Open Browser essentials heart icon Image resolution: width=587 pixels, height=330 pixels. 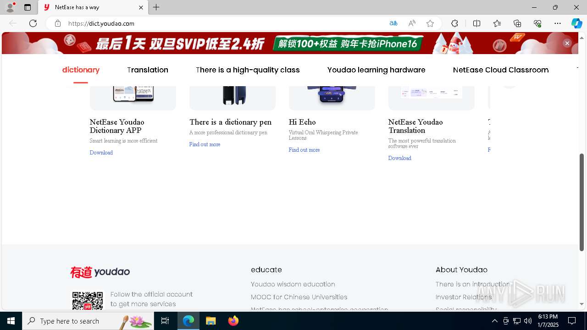click(537, 23)
